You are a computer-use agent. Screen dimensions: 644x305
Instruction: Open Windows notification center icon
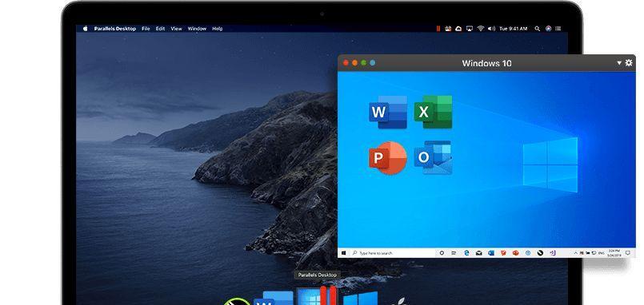[627, 253]
